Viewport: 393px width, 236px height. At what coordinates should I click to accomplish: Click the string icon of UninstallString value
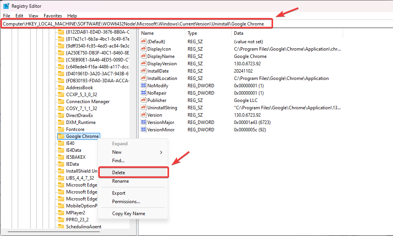point(144,107)
